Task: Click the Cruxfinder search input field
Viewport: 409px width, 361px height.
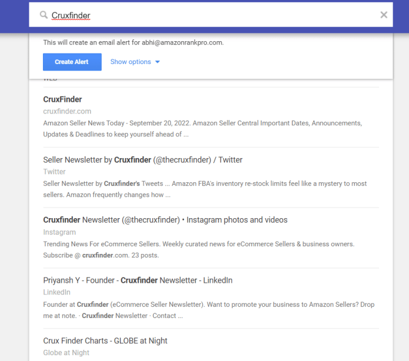Action: coord(211,15)
